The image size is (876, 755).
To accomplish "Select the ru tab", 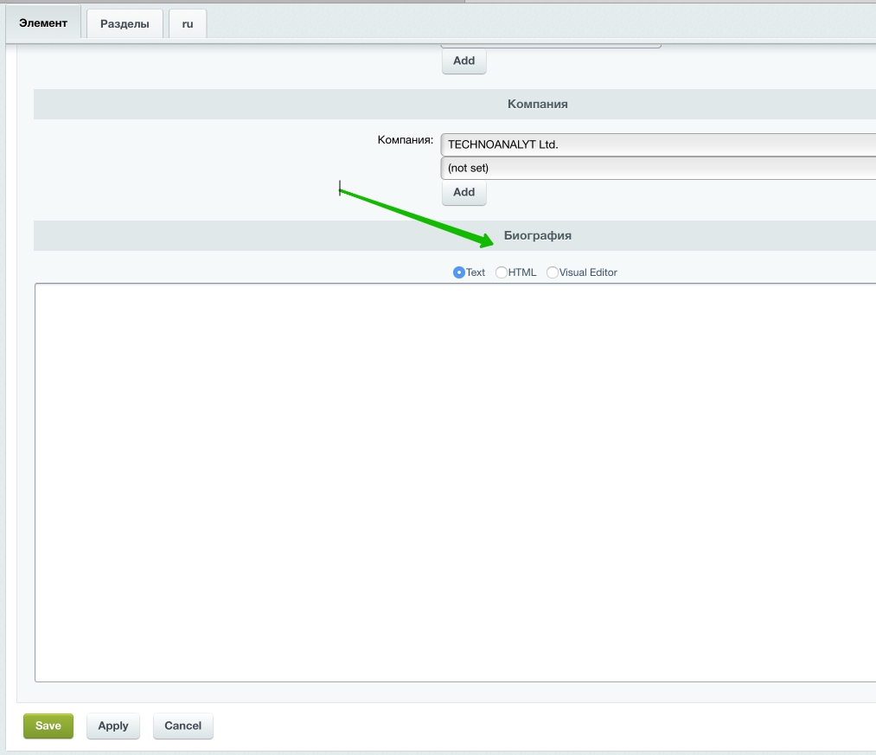I will [x=188, y=24].
